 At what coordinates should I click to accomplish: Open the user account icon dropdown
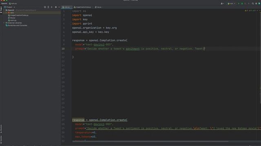coord(222,4)
